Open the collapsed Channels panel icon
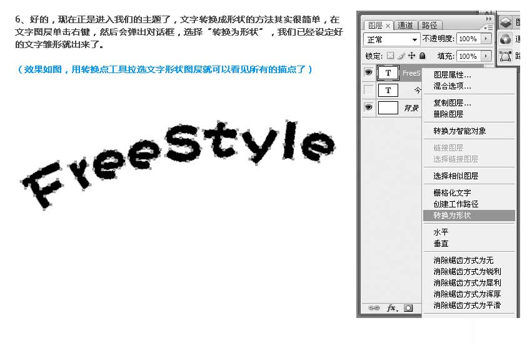The image size is (527, 343). coord(505,39)
